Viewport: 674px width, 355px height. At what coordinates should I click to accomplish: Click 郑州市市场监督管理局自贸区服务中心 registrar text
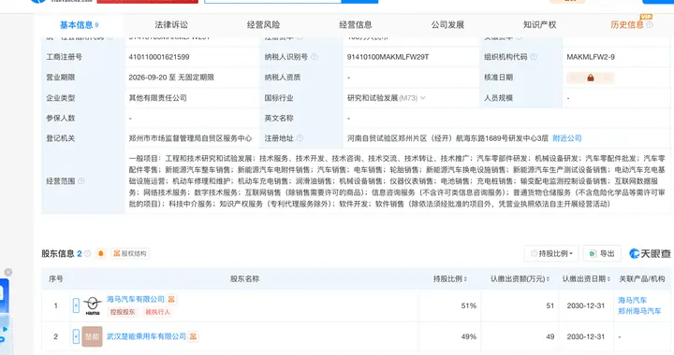point(190,138)
